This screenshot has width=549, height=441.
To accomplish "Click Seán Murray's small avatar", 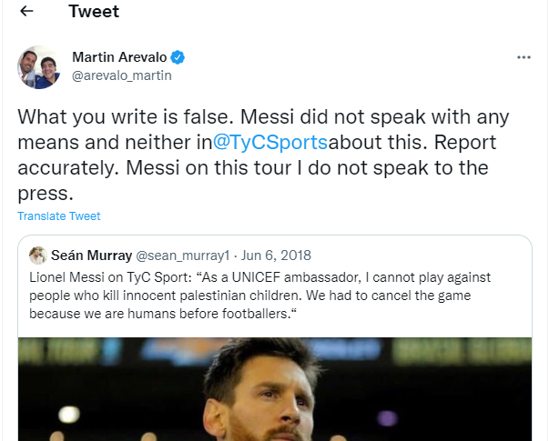I will tap(38, 256).
